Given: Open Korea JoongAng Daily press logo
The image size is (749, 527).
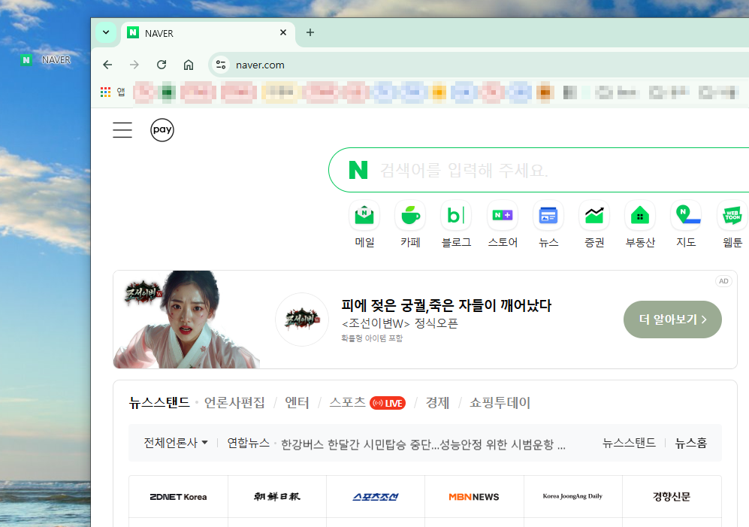Looking at the screenshot, I should coord(572,496).
